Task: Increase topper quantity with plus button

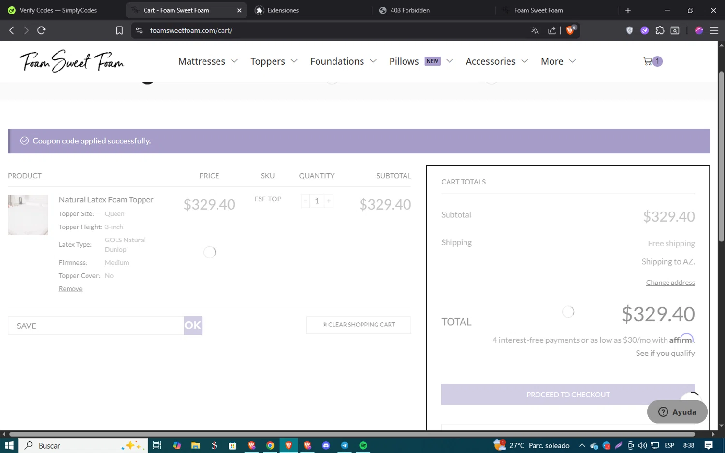Action: pos(329,201)
